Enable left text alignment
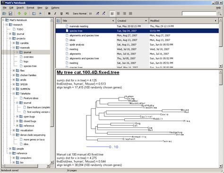 (x=112, y=14)
